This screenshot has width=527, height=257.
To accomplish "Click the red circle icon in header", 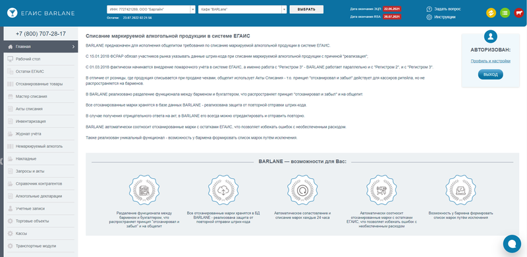I will coord(518,13).
